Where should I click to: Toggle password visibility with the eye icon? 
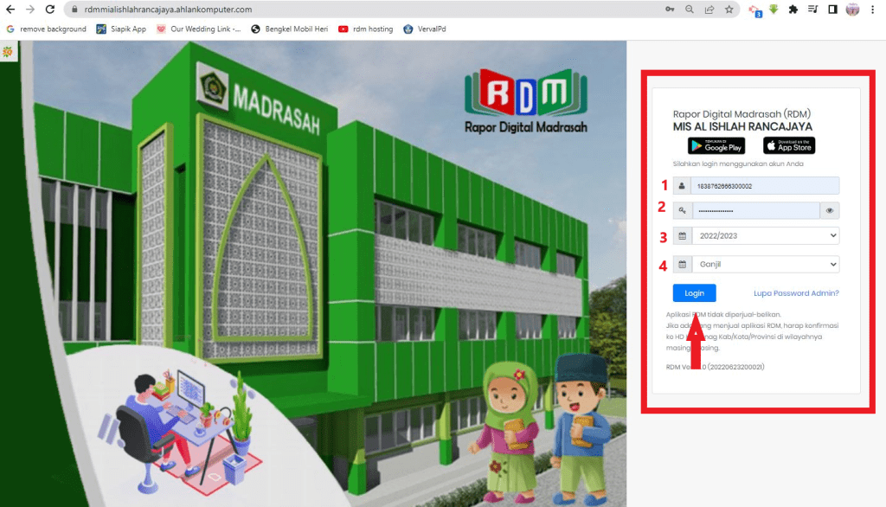pos(830,211)
